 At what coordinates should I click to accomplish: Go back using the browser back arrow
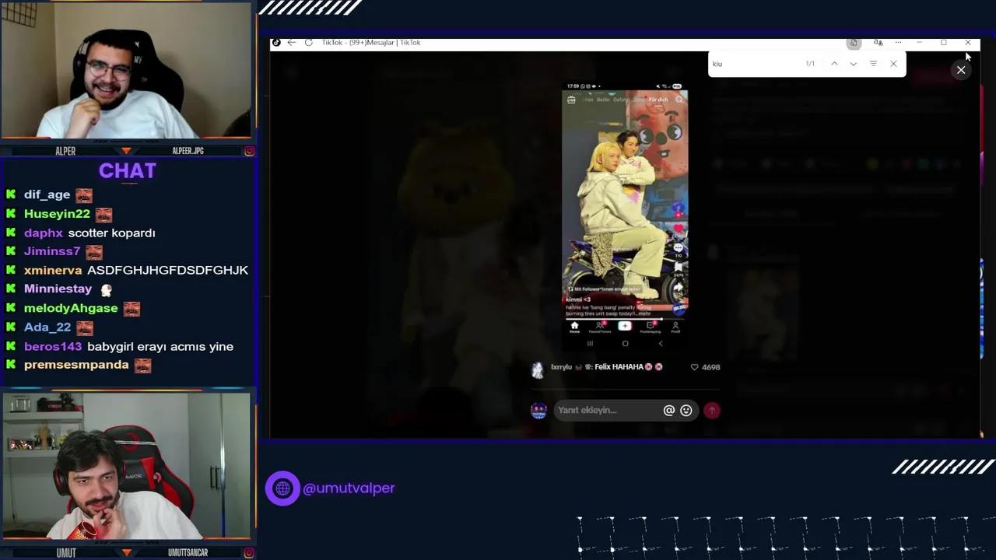pyautogui.click(x=292, y=43)
